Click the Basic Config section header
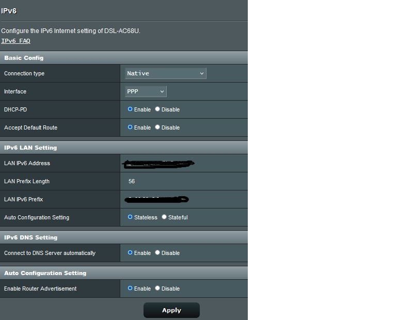 click(24, 58)
